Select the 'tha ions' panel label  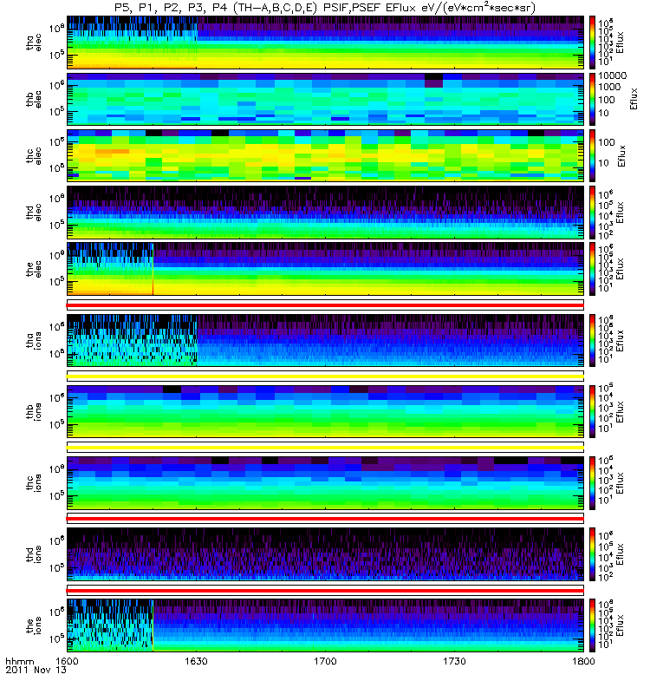tap(34, 341)
